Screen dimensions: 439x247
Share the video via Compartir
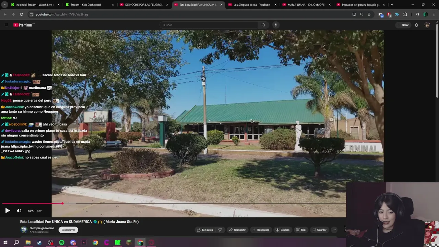coord(237,230)
